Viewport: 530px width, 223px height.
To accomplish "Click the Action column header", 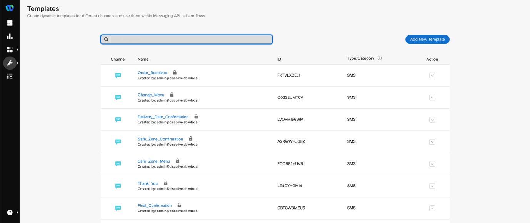I will [x=432, y=59].
